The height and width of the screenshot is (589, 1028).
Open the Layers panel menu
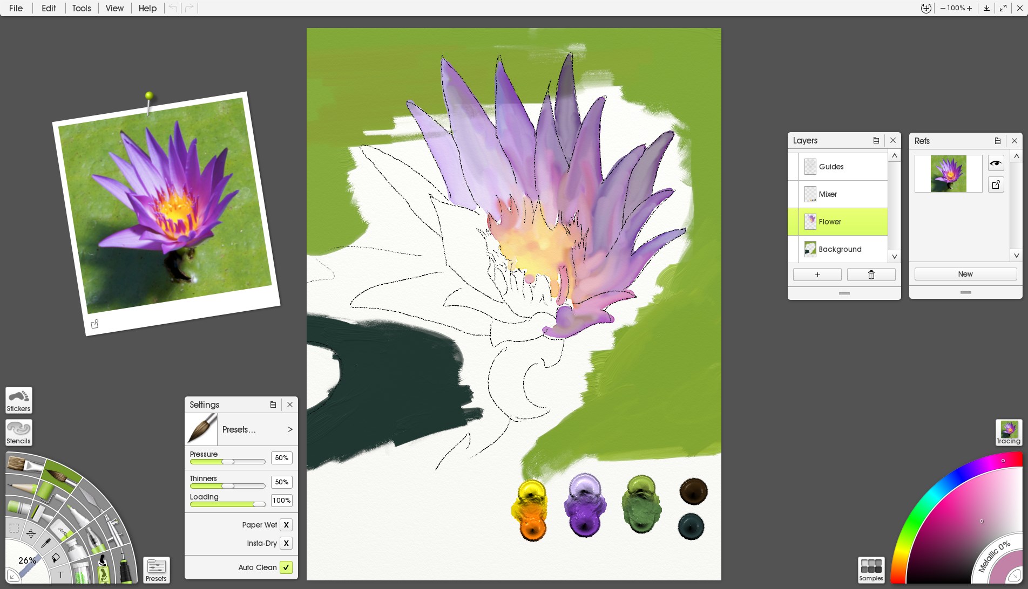pos(876,140)
